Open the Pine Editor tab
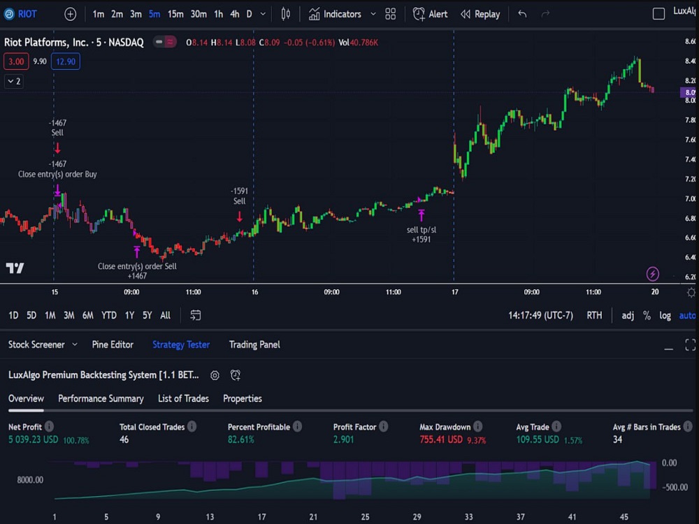The image size is (699, 524). point(113,344)
